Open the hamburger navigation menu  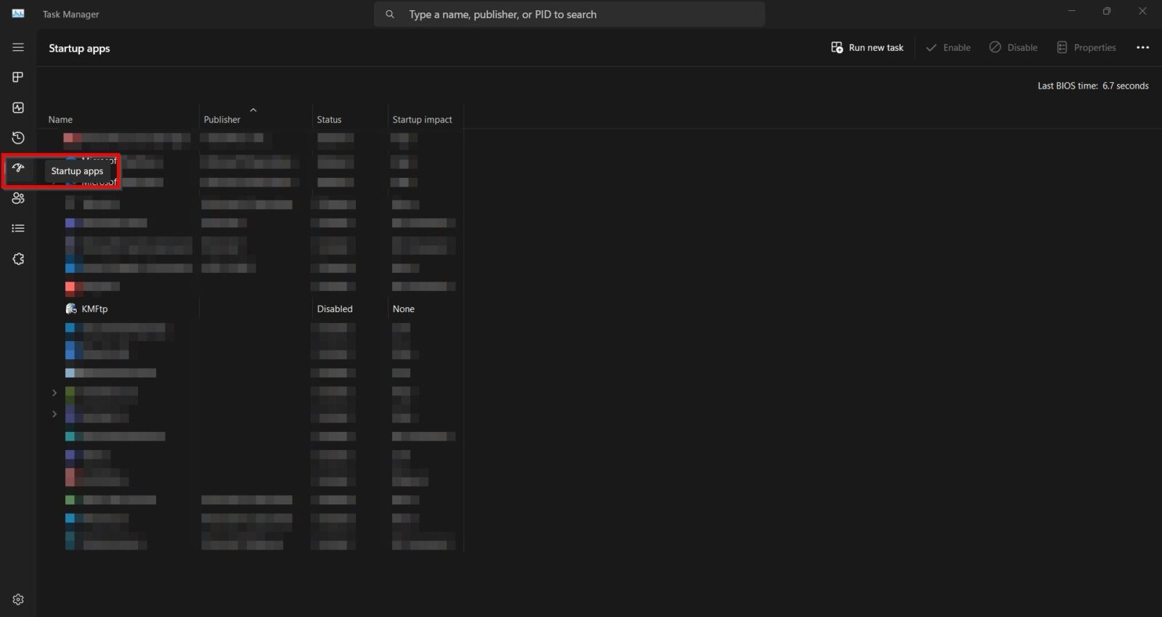pos(18,47)
